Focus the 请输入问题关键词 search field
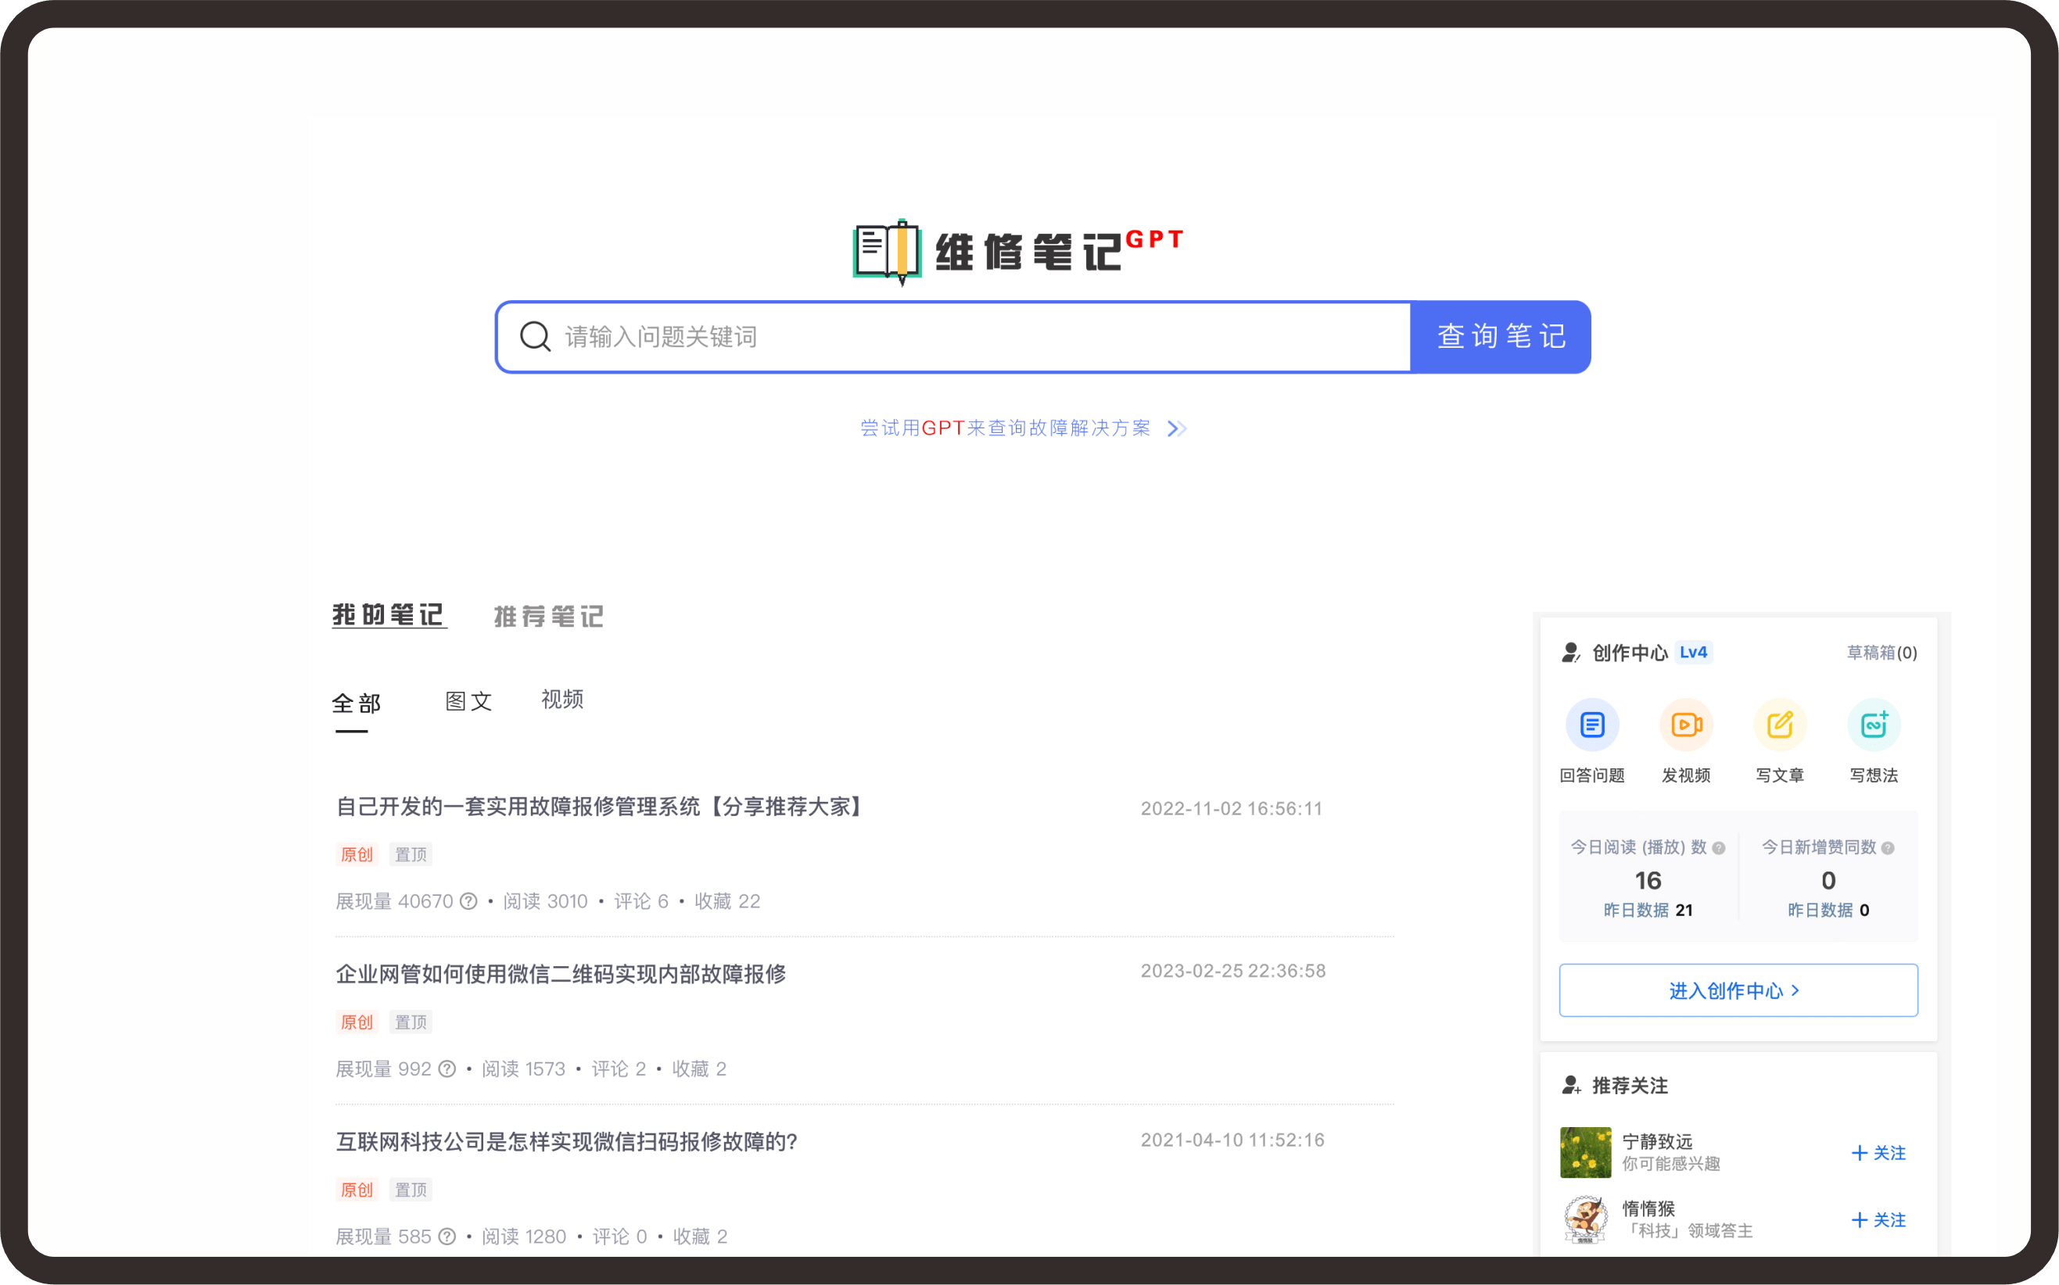This screenshot has height=1285, width=2059. coord(977,337)
